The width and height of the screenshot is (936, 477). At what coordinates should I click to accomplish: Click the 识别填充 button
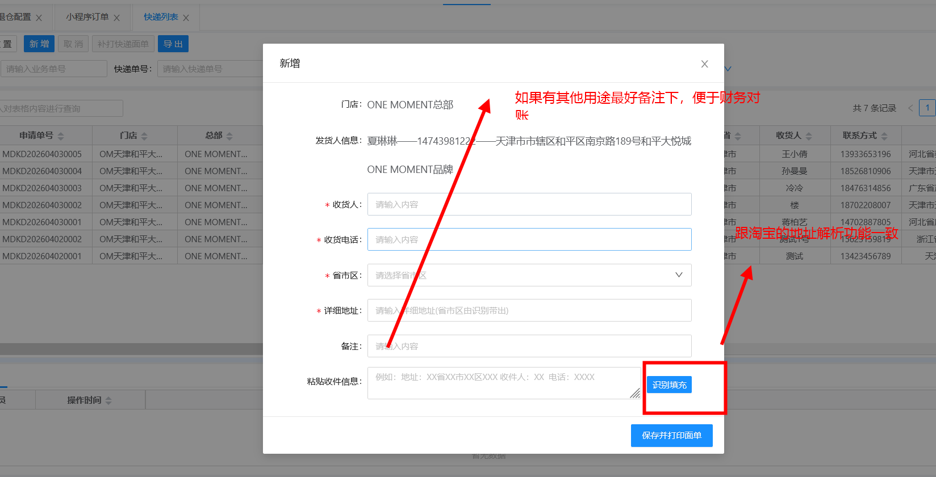[669, 385]
